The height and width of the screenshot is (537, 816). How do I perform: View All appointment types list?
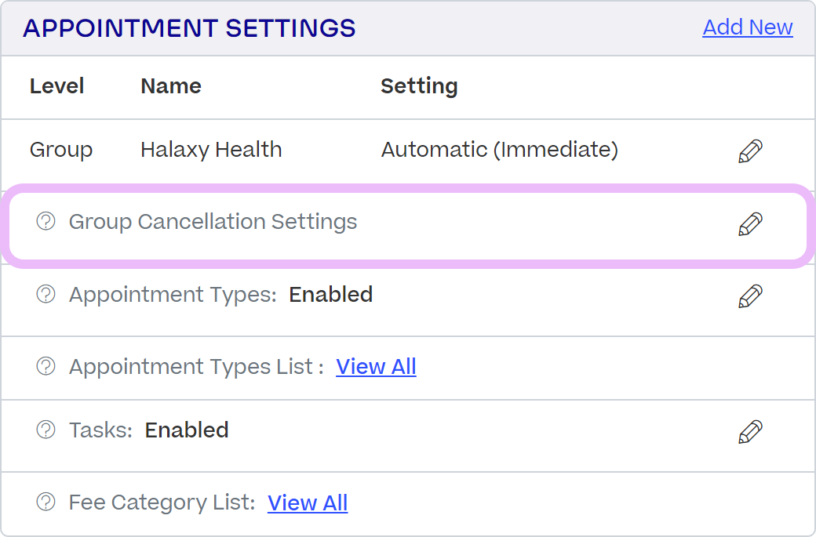(x=376, y=366)
